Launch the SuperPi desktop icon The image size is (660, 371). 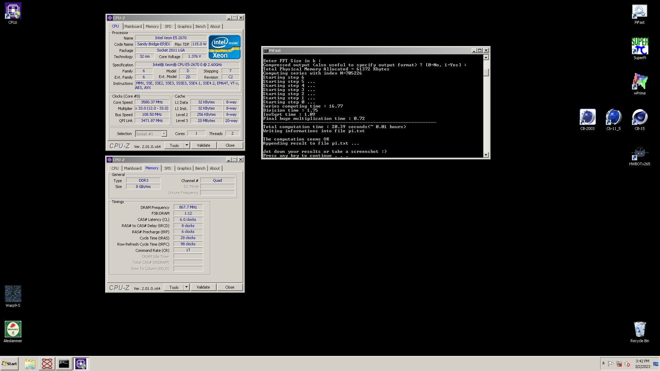coord(639,49)
